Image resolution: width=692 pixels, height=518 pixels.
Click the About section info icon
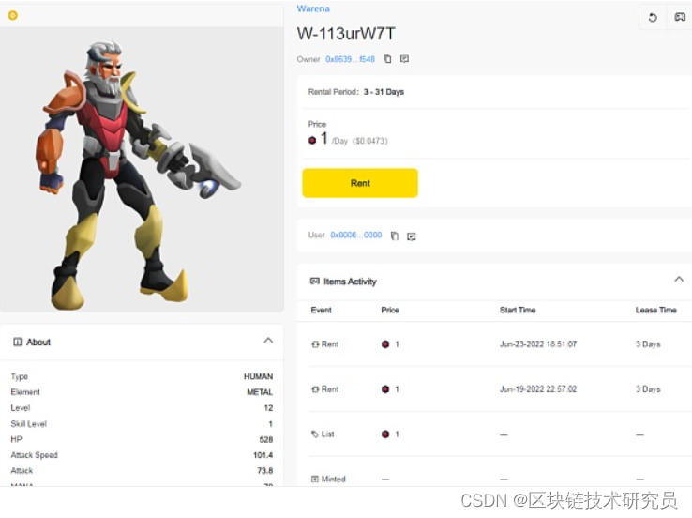(x=17, y=342)
